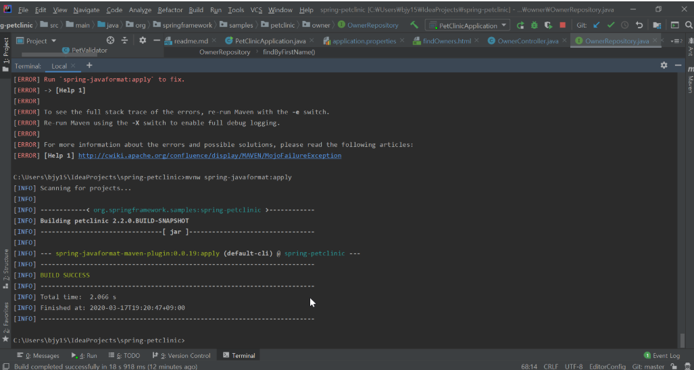The image size is (694, 370).
Task: Open terminal settings gear icon
Action: (664, 65)
